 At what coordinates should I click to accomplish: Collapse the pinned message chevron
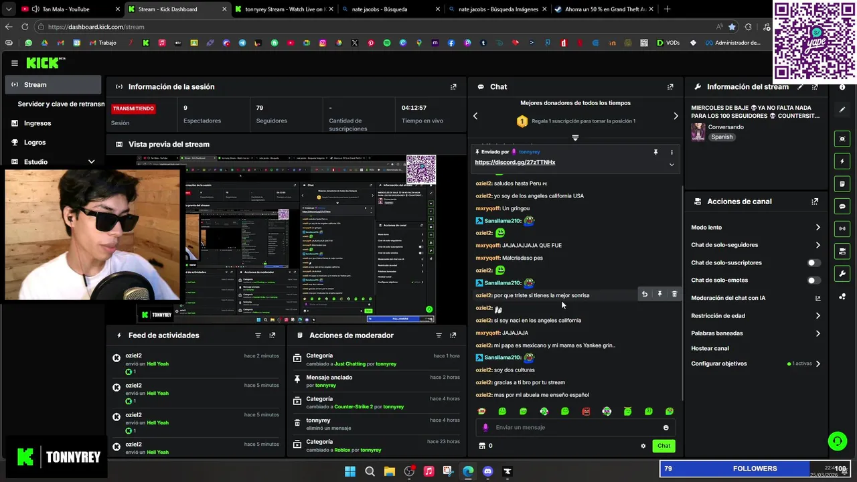point(672,165)
